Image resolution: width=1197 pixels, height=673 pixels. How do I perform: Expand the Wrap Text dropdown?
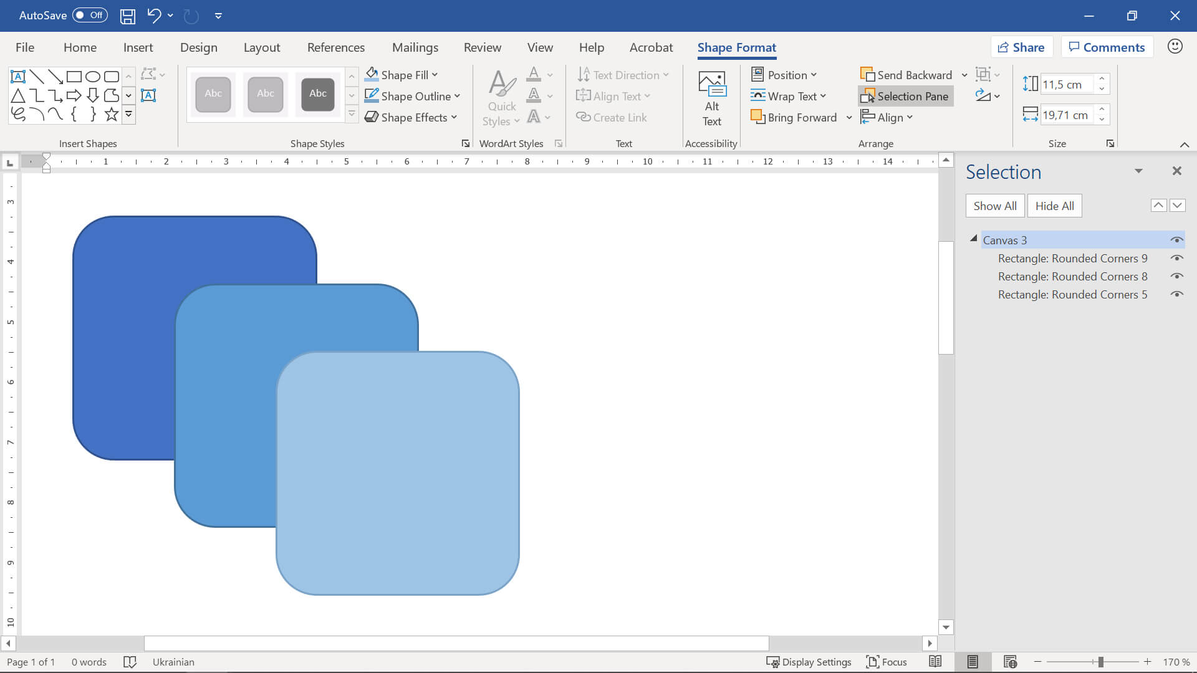click(x=789, y=96)
